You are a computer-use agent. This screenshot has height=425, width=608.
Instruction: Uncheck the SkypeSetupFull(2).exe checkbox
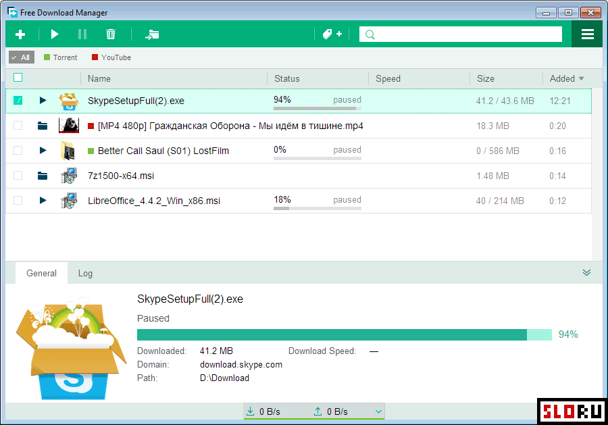click(x=18, y=101)
